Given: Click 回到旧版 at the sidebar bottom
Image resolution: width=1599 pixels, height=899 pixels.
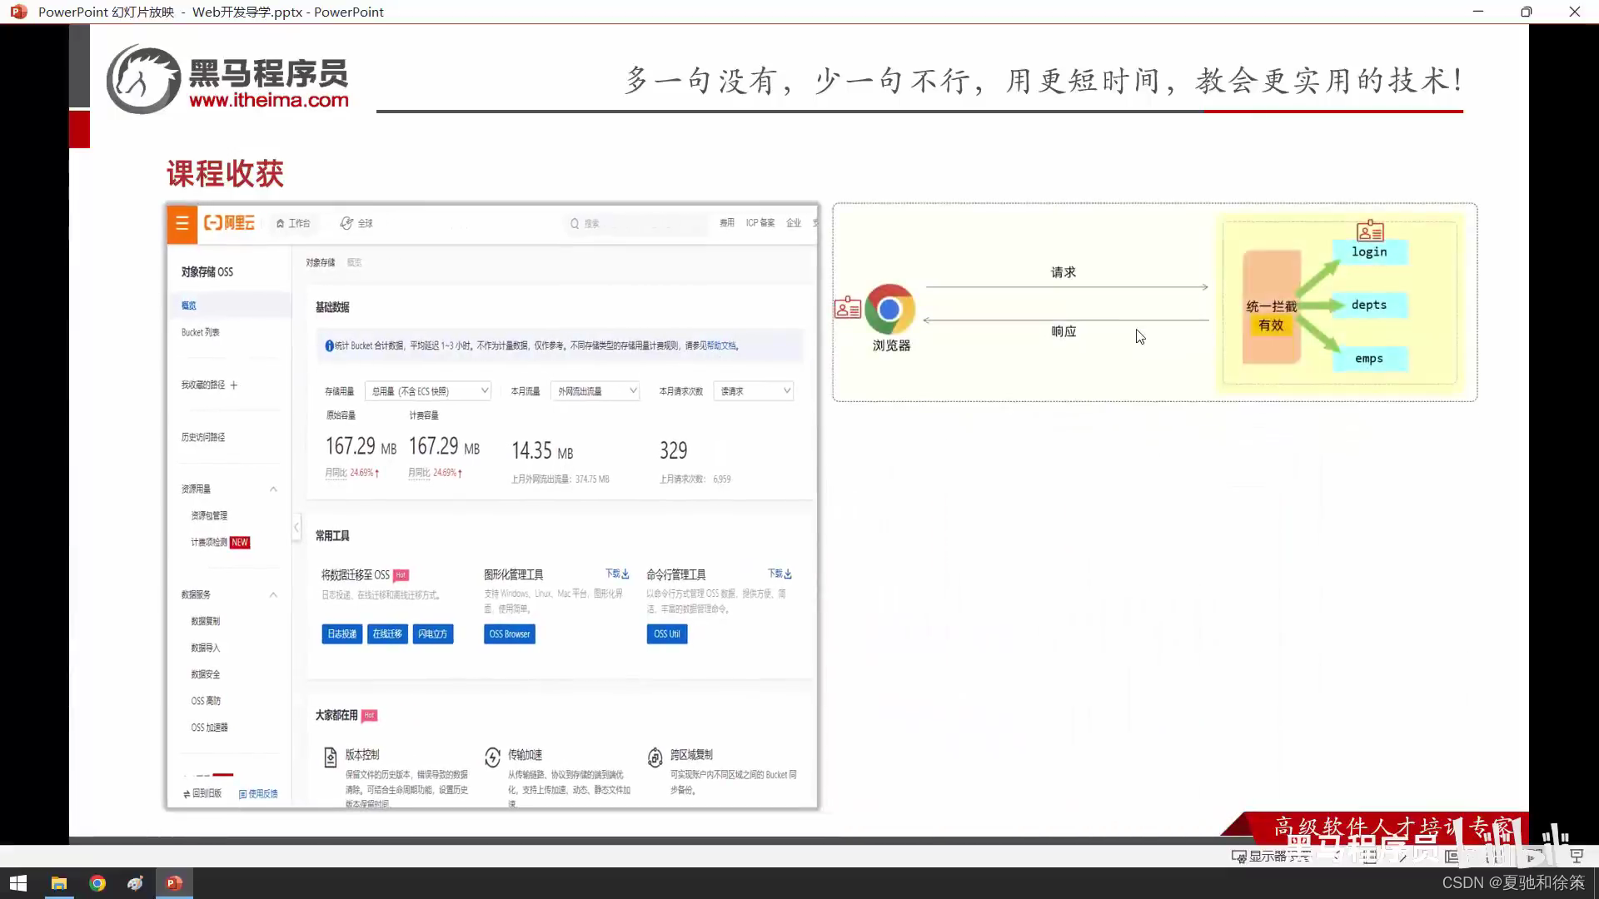Looking at the screenshot, I should (x=202, y=793).
